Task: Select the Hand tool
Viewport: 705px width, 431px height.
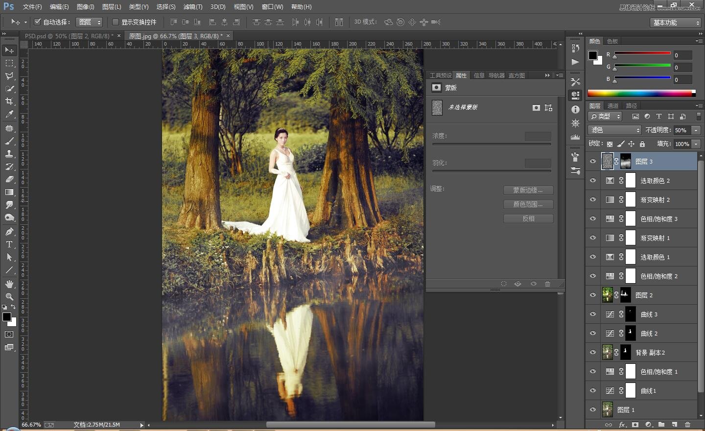Action: (9, 284)
